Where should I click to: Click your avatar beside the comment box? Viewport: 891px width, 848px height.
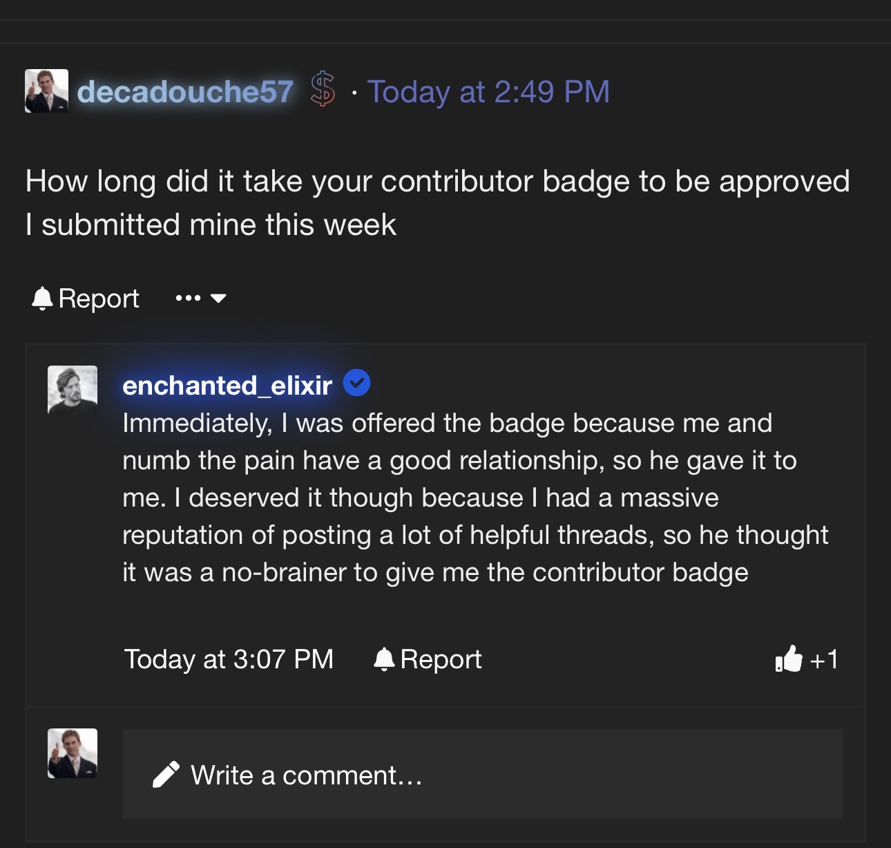[x=73, y=753]
